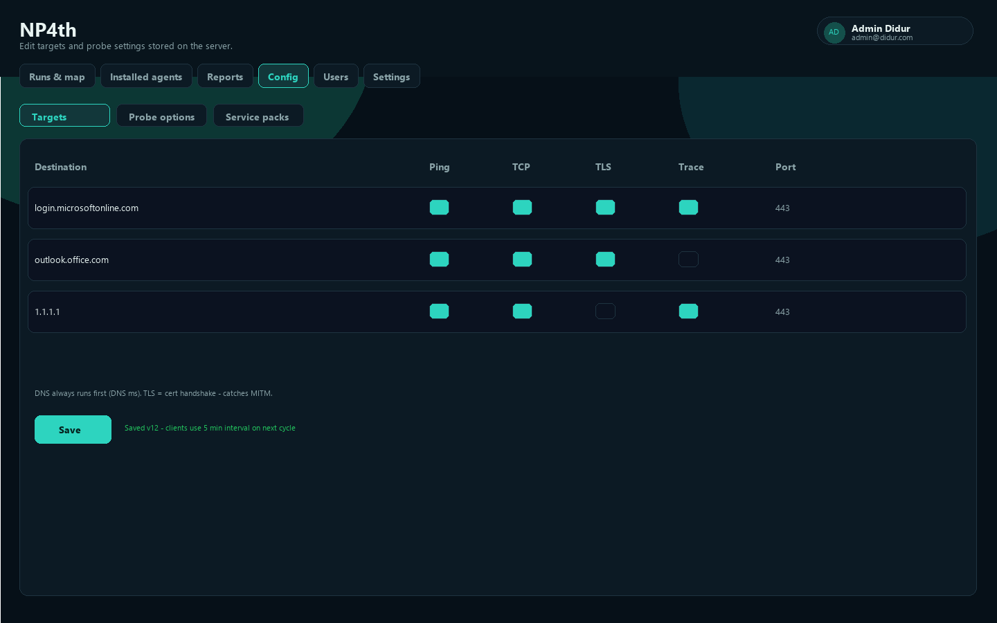
Task: Open Admin Didur account menu
Action: (895, 31)
